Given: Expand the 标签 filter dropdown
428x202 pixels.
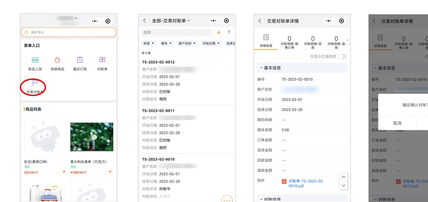Looking at the screenshot, I should coord(149,43).
